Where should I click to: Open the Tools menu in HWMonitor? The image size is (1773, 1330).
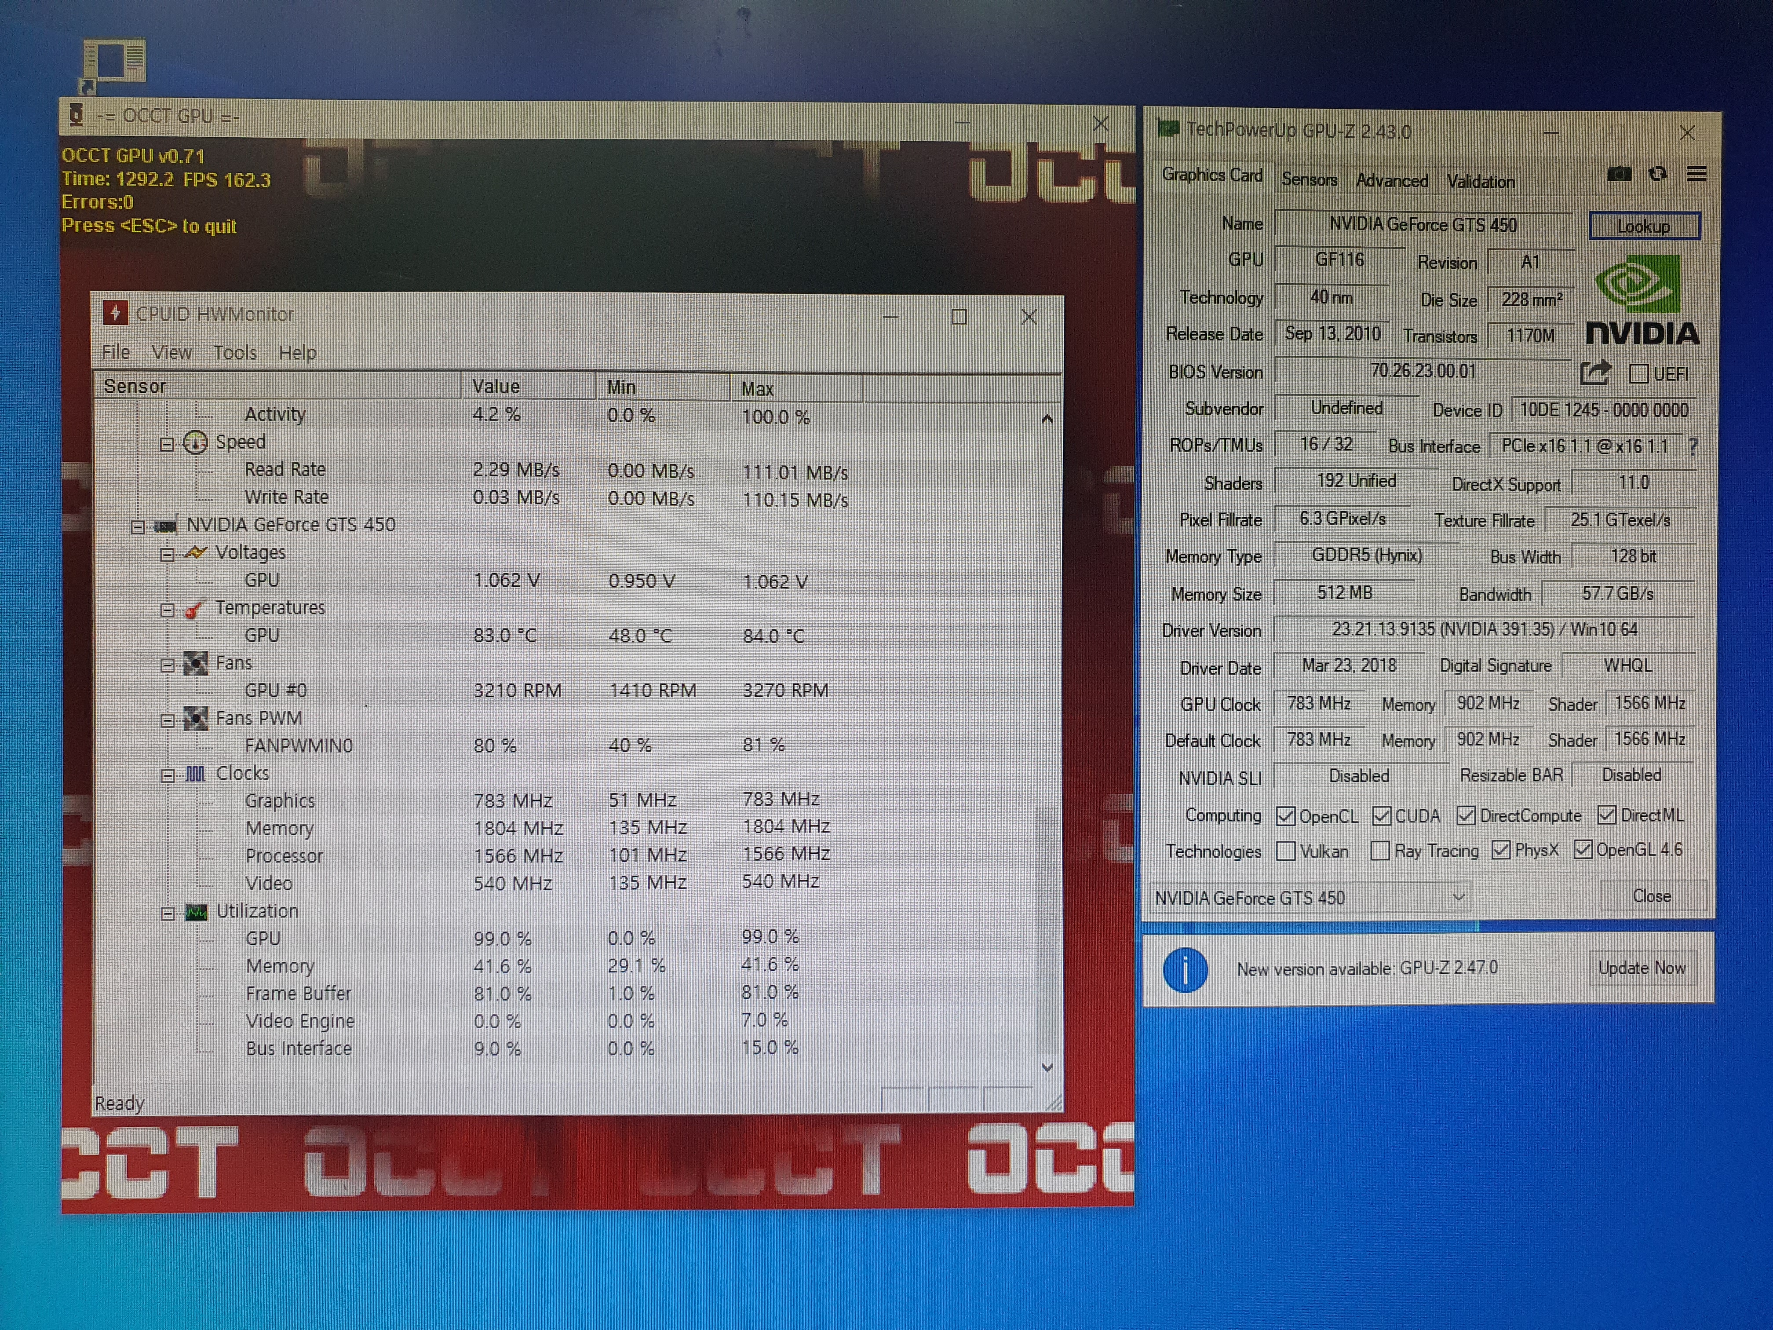(235, 353)
